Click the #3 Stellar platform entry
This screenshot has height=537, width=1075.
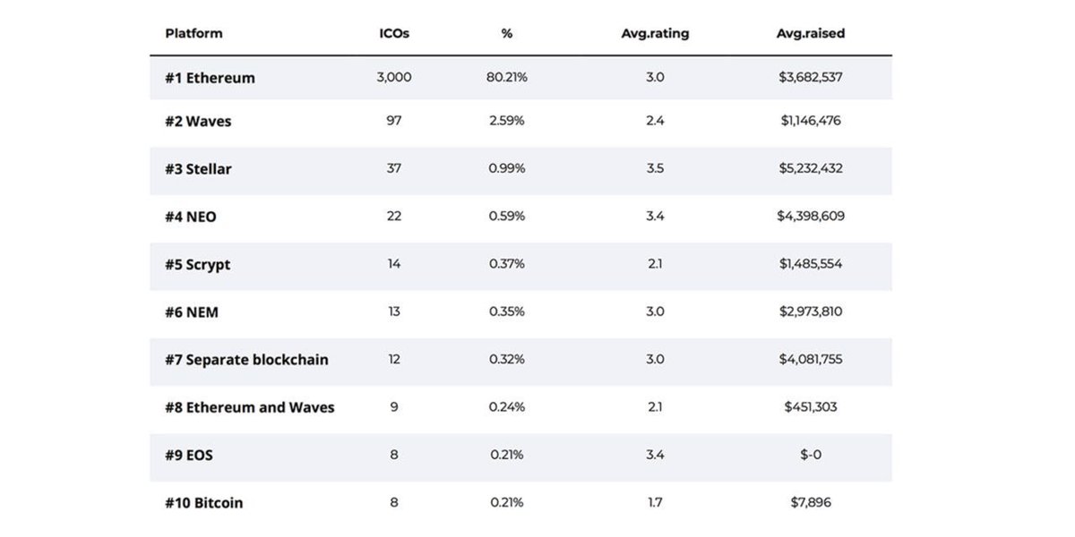coord(198,168)
